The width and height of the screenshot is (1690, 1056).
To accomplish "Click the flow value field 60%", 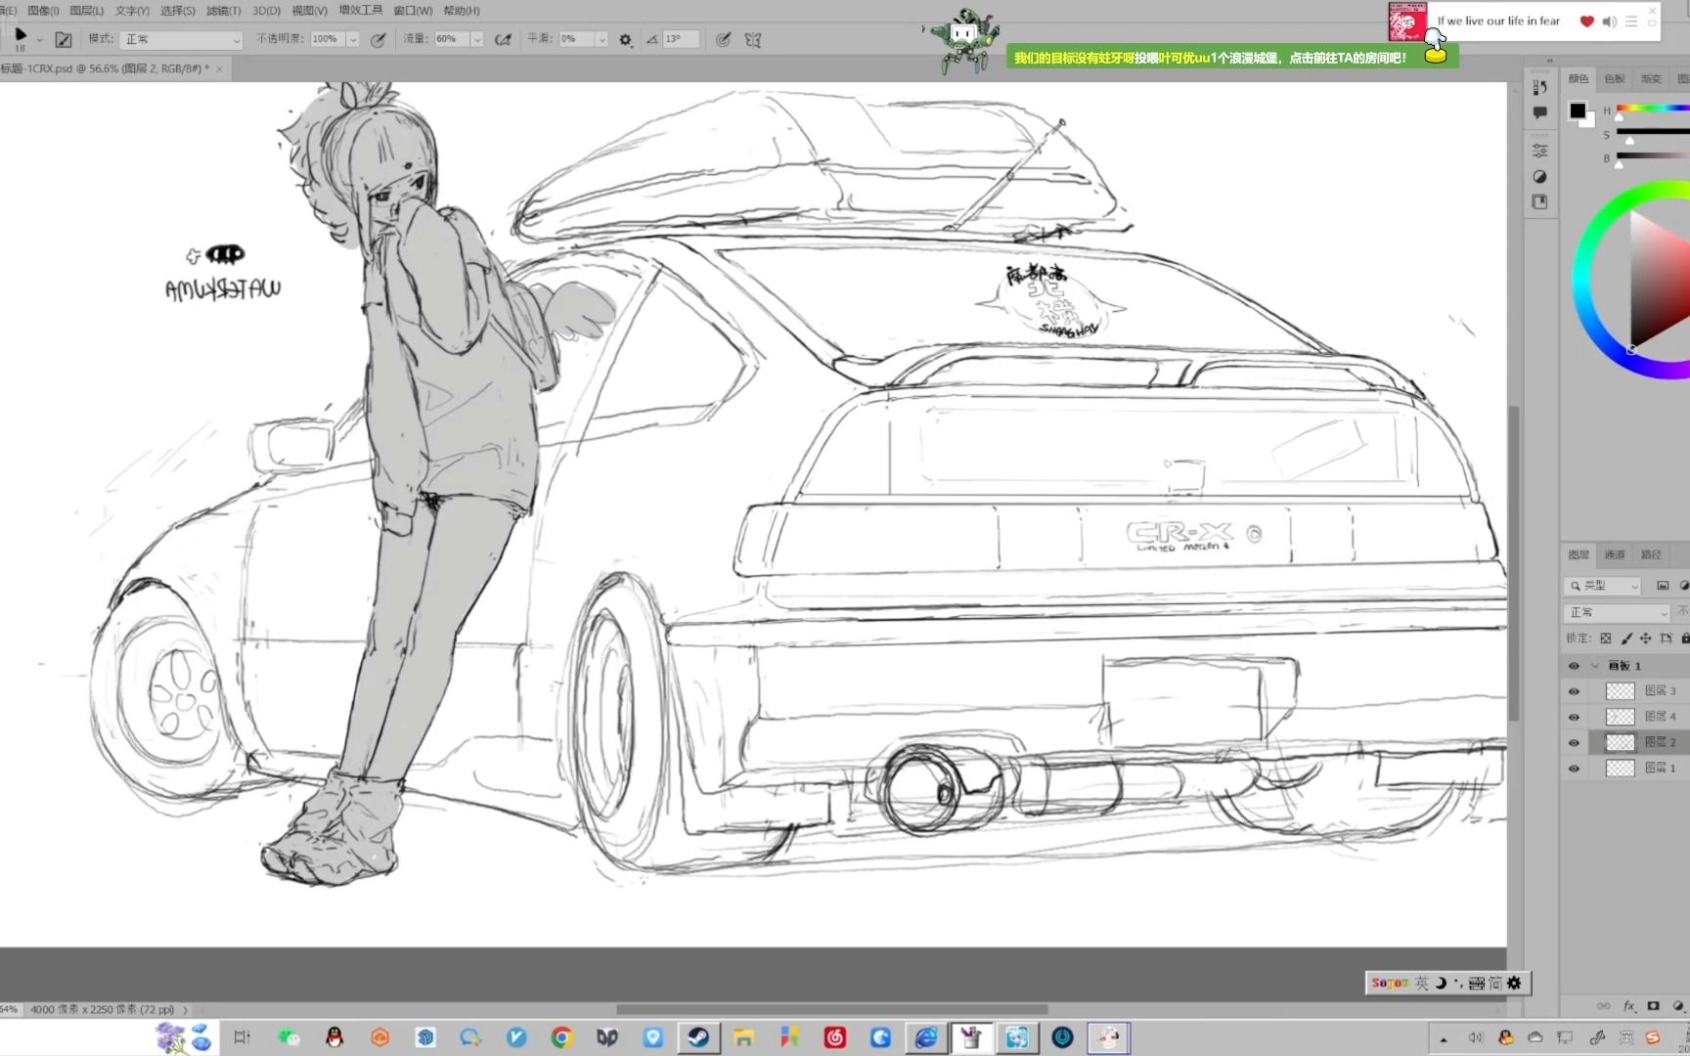I will tap(451, 39).
